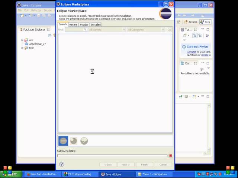Click the create link under Connect Mylyn
Screen dimensions: 238x178
pos(205,55)
